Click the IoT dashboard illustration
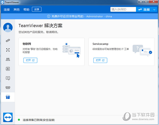This screenshot has height=125, width=159. tap(71, 50)
